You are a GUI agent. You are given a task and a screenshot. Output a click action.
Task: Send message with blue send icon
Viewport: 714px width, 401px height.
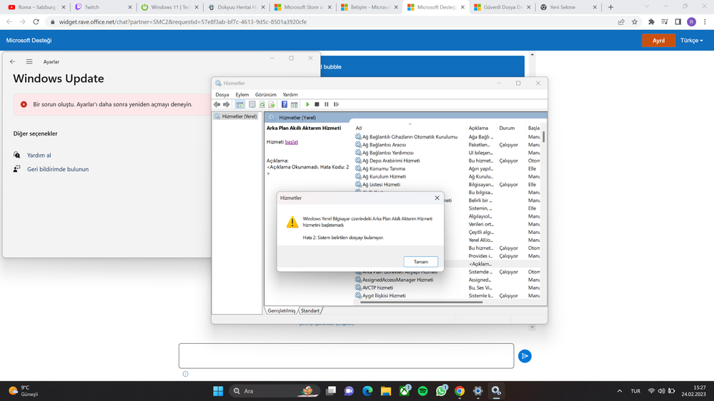point(525,356)
